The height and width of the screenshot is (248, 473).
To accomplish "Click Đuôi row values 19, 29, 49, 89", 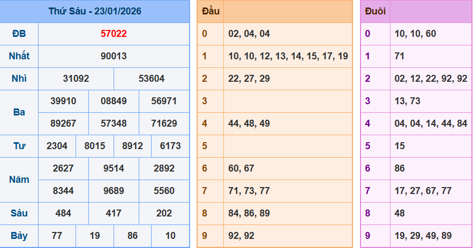I will click(x=431, y=236).
